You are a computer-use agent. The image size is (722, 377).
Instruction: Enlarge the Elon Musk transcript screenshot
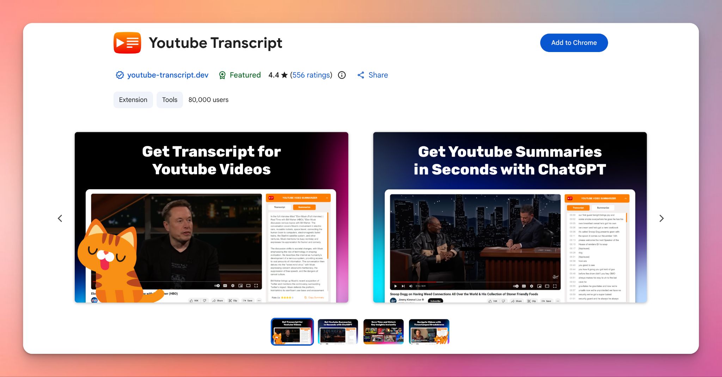tap(211, 217)
